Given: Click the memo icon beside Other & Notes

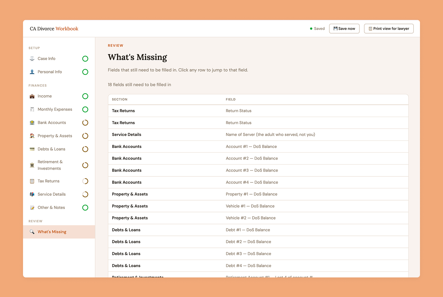Looking at the screenshot, I should tap(32, 208).
